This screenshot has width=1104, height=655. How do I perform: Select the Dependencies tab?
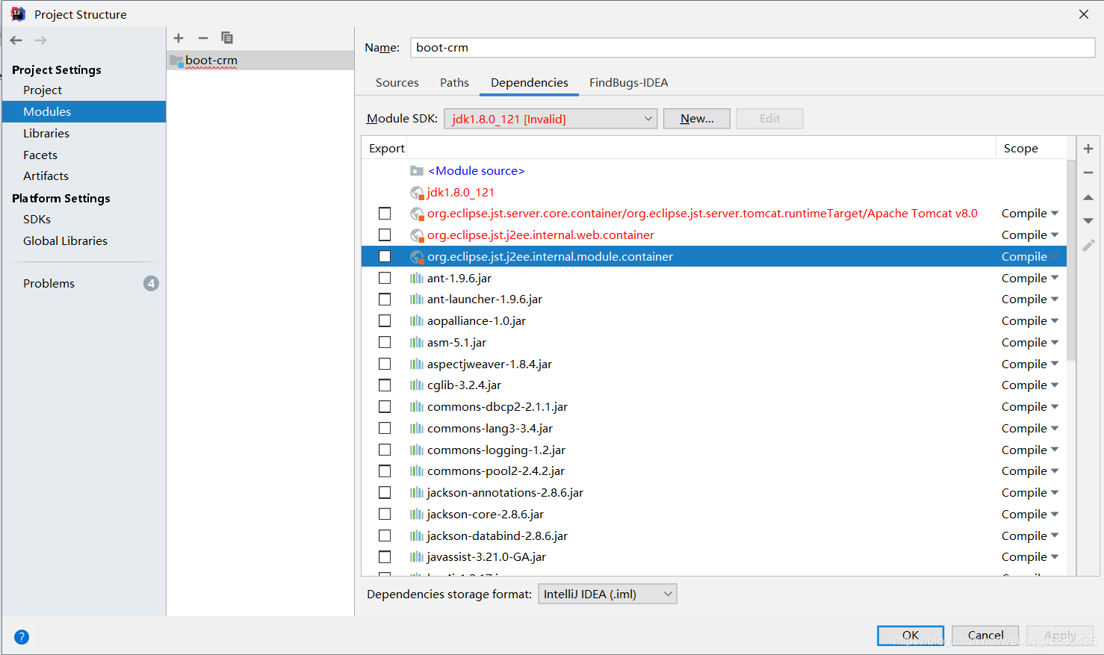(529, 83)
